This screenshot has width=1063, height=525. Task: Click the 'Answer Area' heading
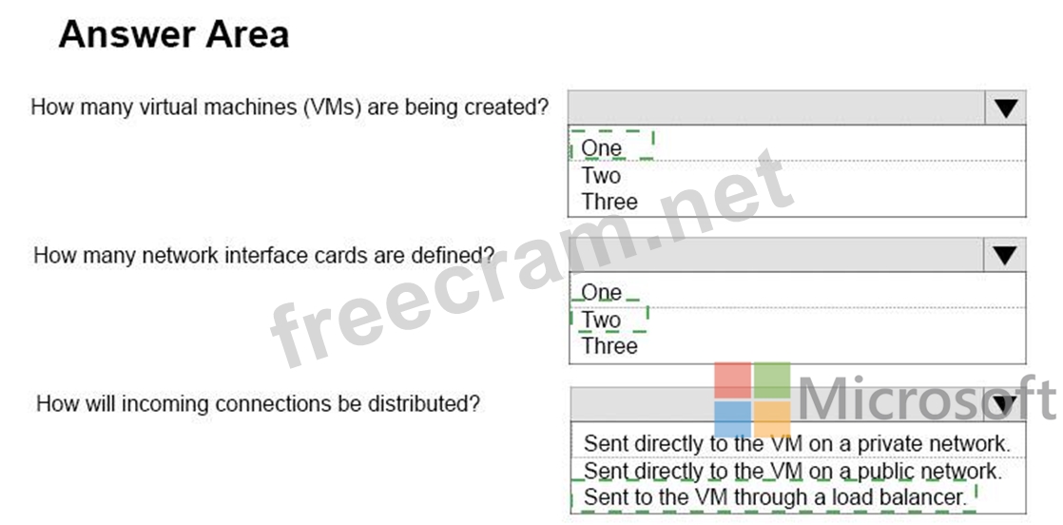pos(174,35)
